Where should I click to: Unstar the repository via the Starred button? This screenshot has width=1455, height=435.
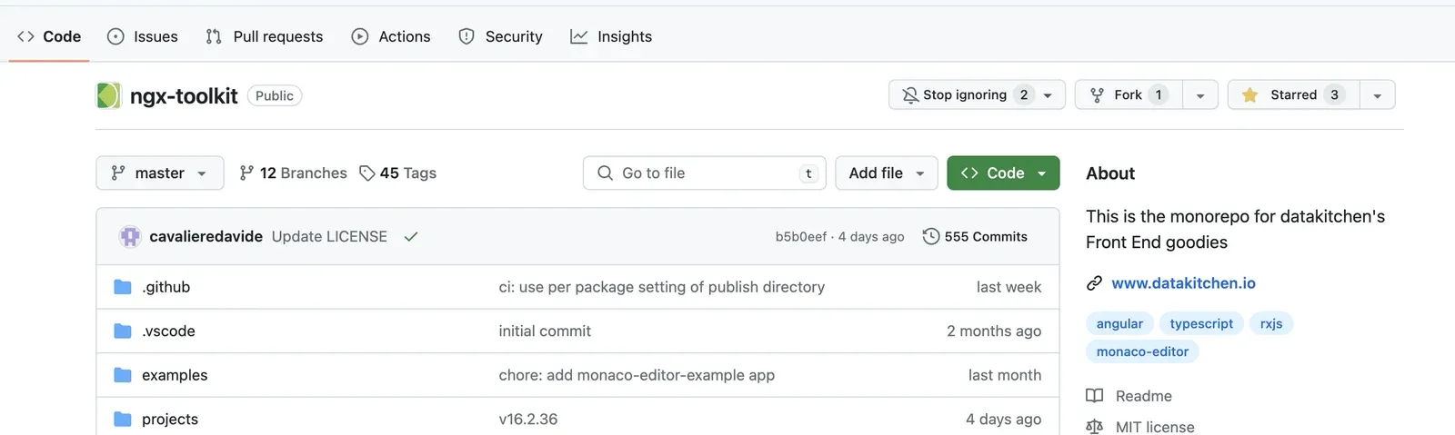pyautogui.click(x=1293, y=94)
